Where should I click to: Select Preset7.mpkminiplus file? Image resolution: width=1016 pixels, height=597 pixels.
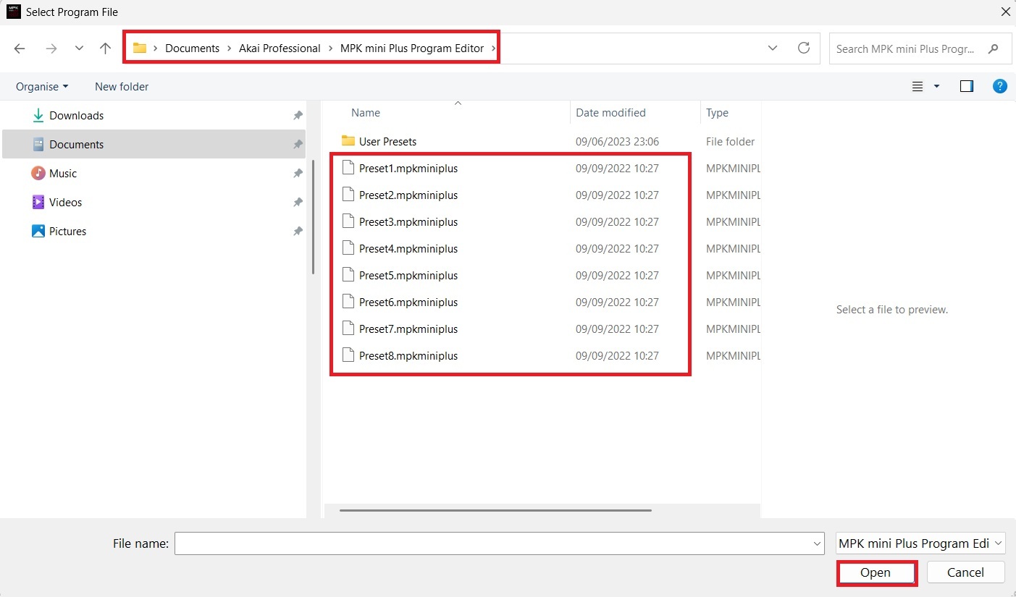[408, 329]
